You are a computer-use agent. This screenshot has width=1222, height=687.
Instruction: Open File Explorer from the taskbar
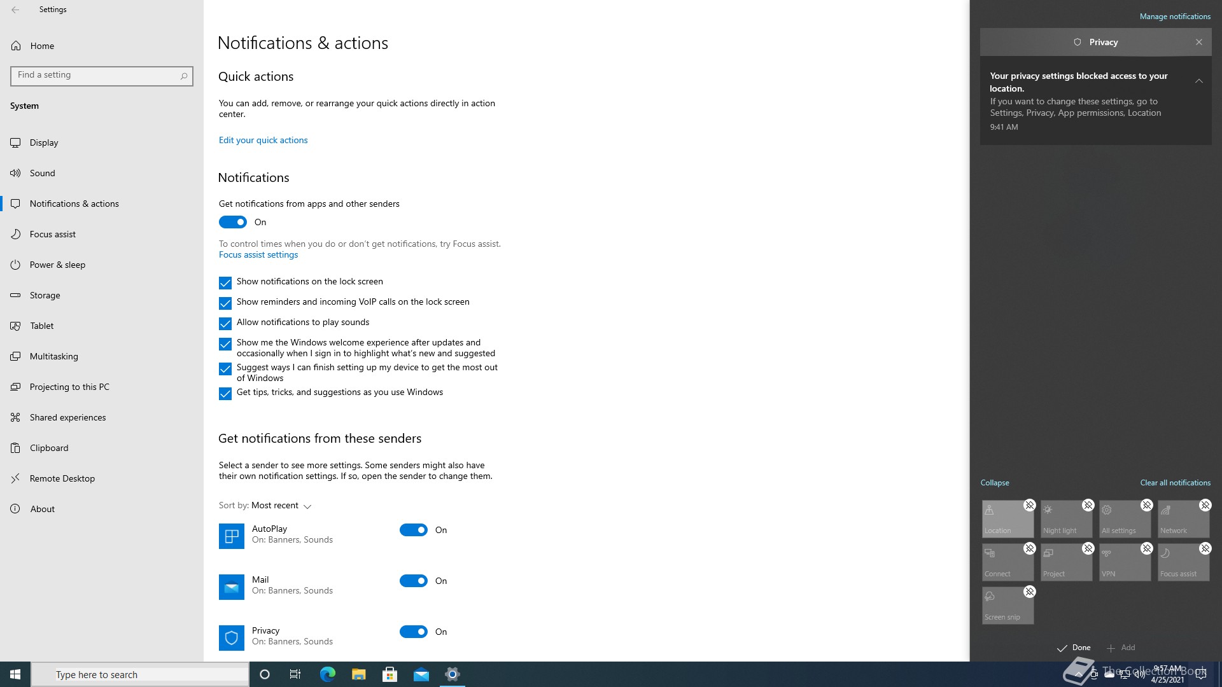[359, 674]
